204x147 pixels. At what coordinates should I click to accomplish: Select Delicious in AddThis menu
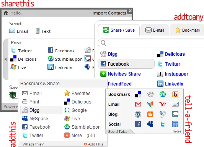click(78, 102)
